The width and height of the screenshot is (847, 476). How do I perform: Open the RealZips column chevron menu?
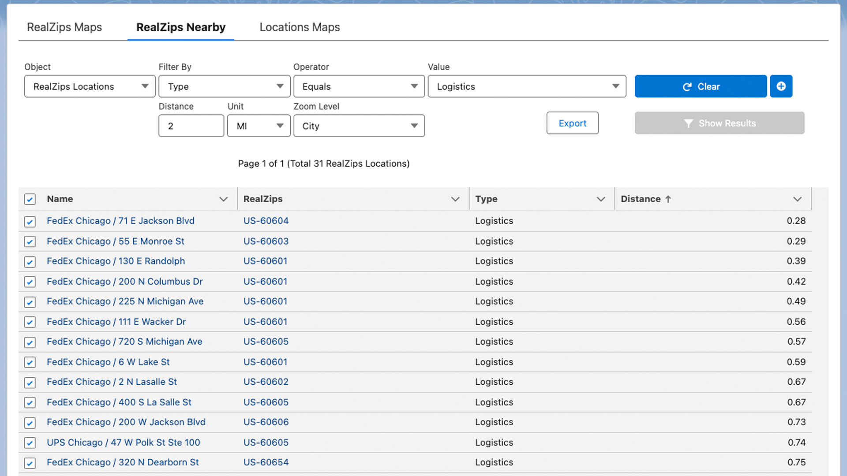pyautogui.click(x=455, y=199)
